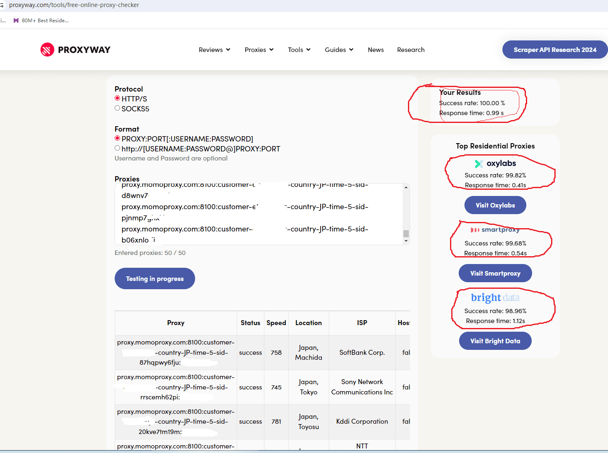Click the Your Results heading
Image resolution: width=608 pixels, height=453 pixels.
click(x=460, y=92)
